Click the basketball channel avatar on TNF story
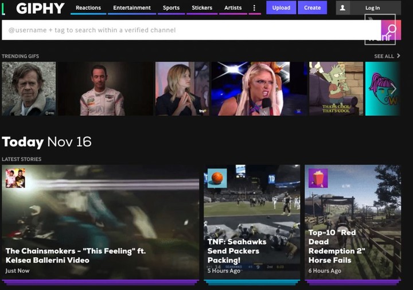The width and height of the screenshot is (413, 290). pos(217,178)
